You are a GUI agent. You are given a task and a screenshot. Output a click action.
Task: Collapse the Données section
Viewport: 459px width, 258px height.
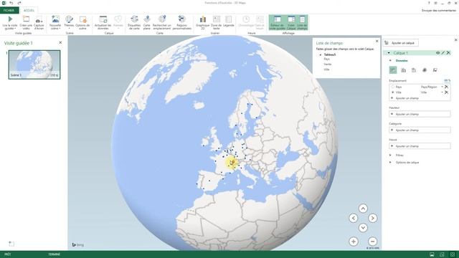coord(390,60)
